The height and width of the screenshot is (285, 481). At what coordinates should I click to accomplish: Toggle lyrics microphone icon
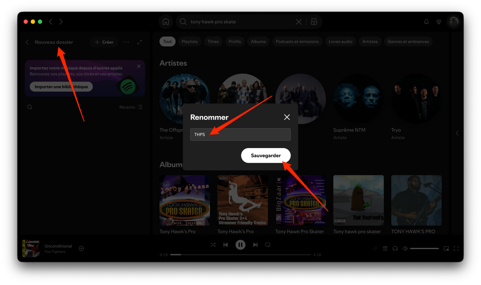click(375, 248)
